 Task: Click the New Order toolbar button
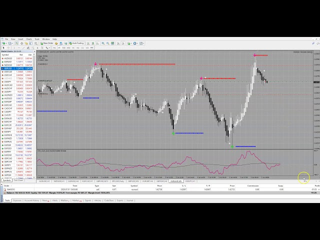click(47, 43)
